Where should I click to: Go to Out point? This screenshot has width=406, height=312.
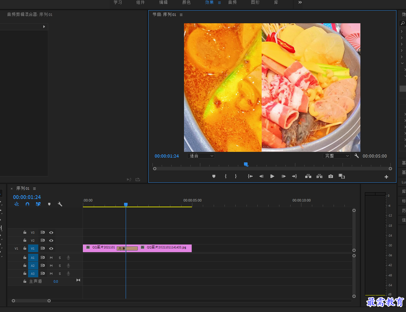click(294, 176)
